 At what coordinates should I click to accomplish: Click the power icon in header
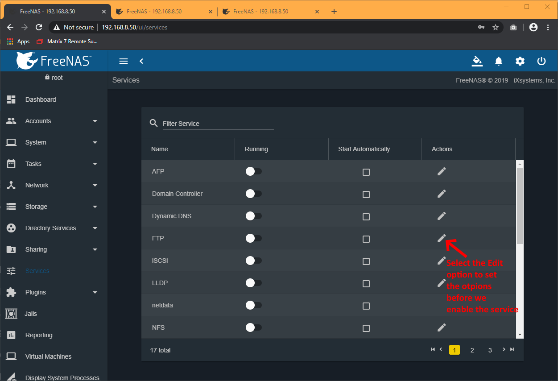pyautogui.click(x=541, y=61)
